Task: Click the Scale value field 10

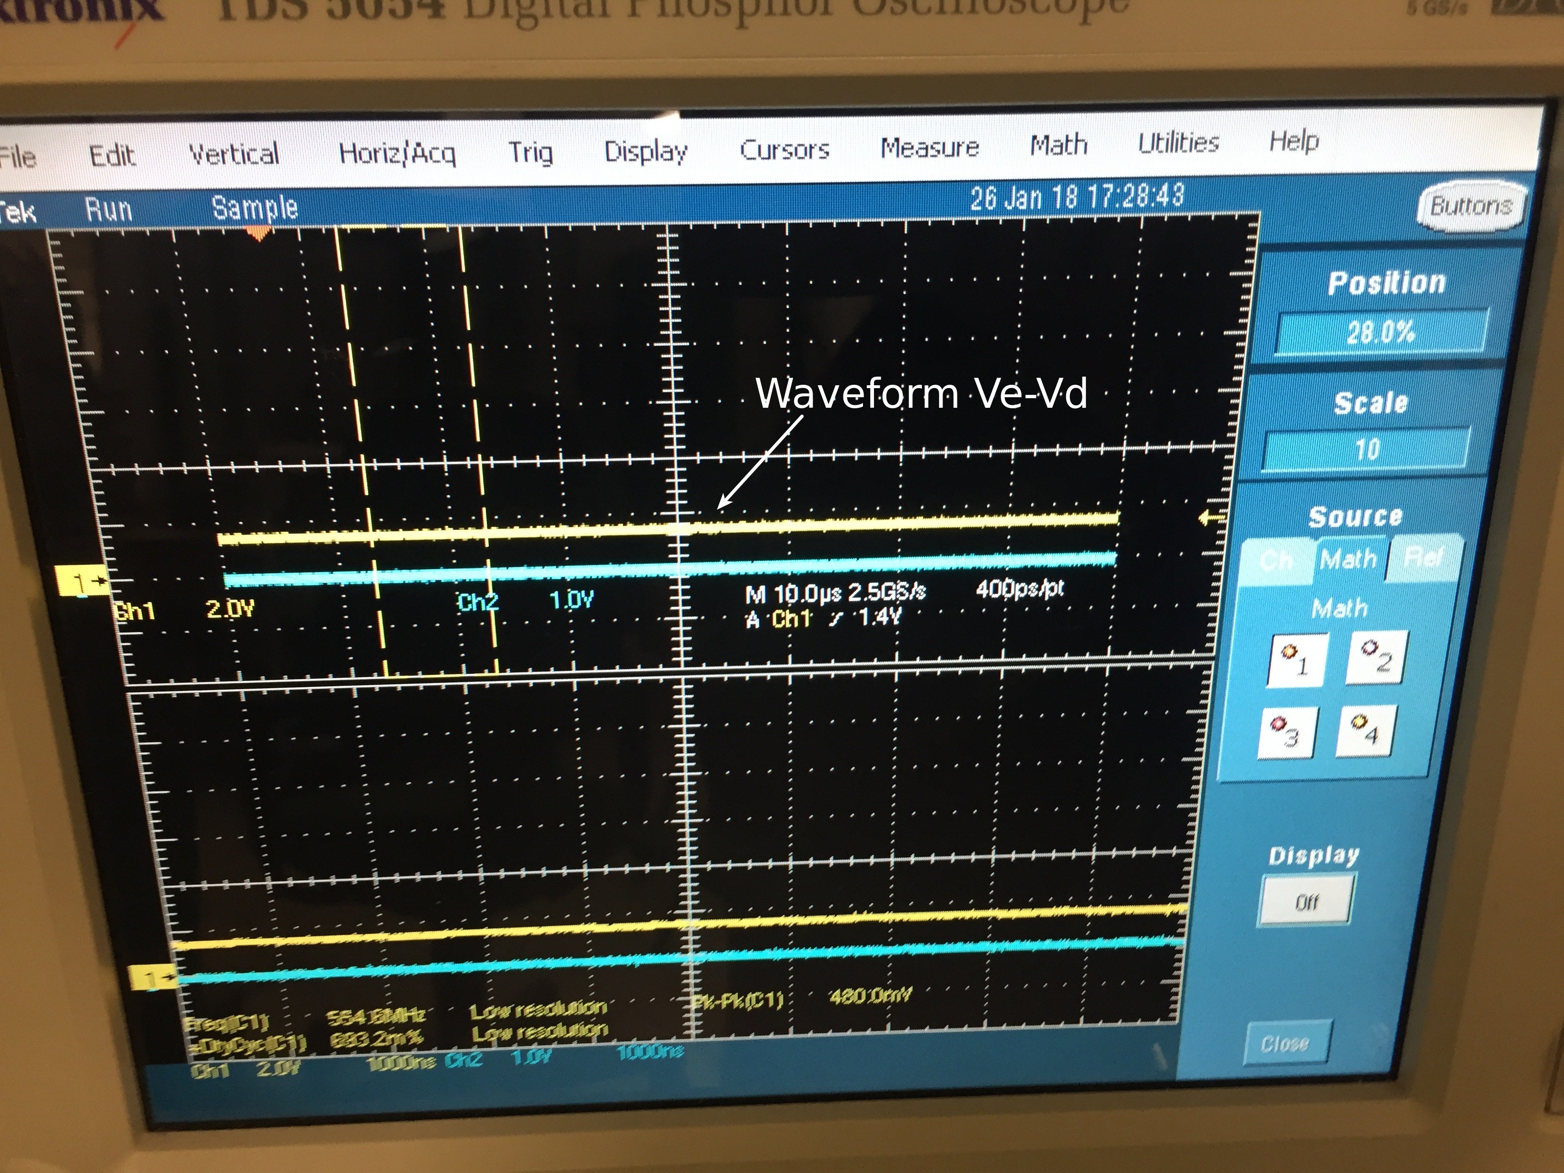Action: [x=1367, y=448]
